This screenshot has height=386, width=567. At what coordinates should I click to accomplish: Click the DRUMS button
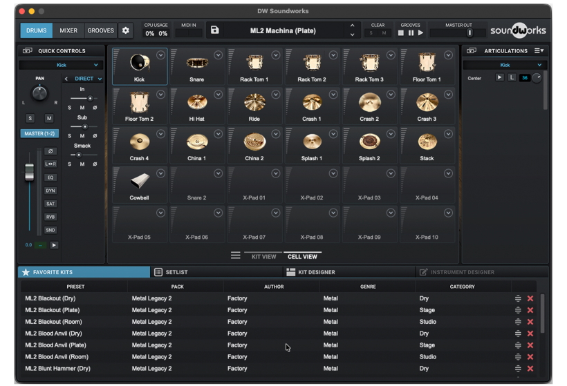pyautogui.click(x=36, y=30)
